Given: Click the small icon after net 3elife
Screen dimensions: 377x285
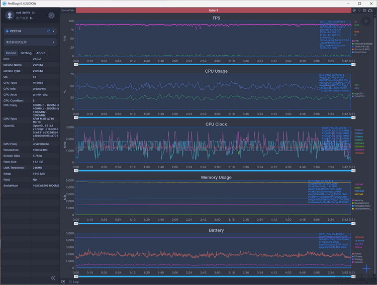Looking at the screenshot, I should [x=33, y=13].
